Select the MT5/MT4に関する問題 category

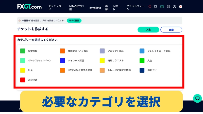tap(80, 70)
